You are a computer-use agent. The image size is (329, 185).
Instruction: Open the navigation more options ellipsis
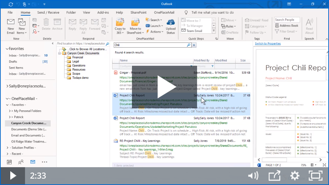[45, 162]
